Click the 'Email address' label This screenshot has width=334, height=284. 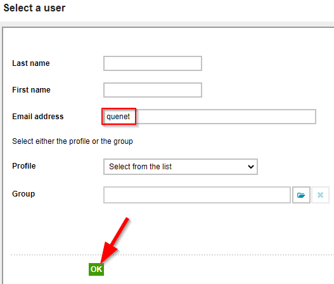38,117
